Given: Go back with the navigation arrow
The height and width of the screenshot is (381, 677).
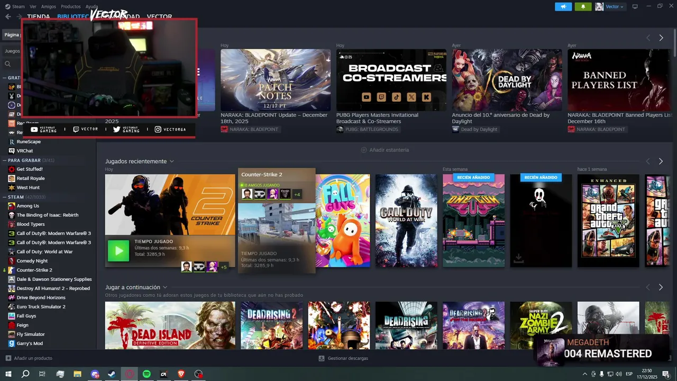Looking at the screenshot, I should click(x=8, y=16).
